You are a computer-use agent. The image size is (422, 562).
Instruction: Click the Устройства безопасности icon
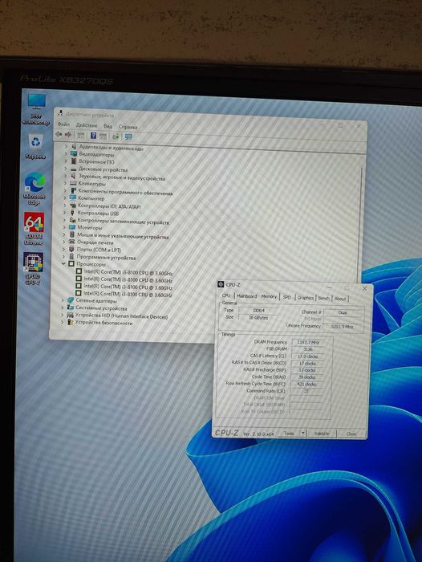pyautogui.click(x=71, y=322)
